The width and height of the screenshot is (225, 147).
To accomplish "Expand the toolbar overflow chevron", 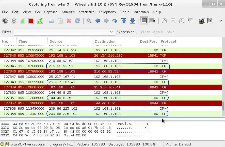I will (x=221, y=21).
